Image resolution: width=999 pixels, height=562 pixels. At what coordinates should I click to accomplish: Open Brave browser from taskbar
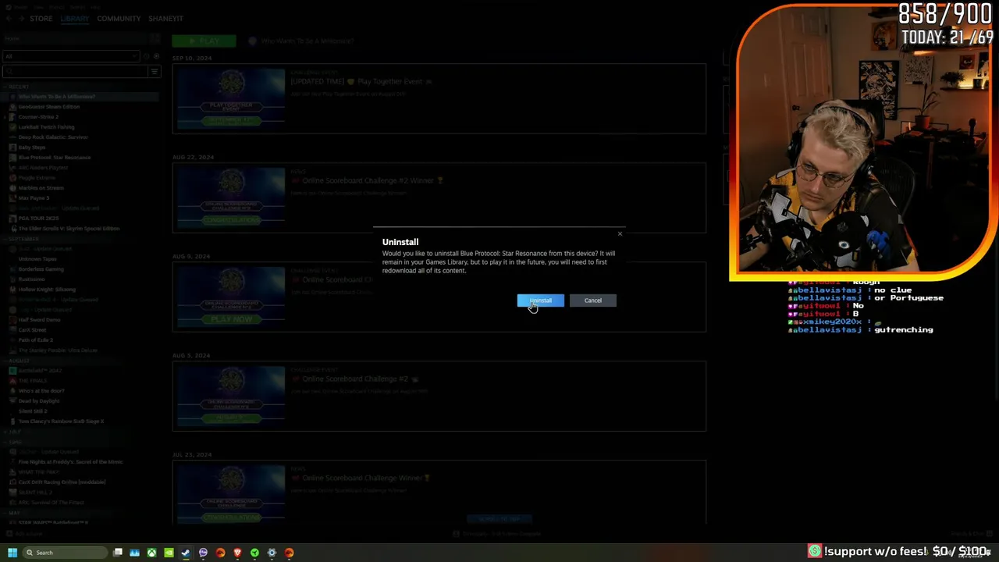click(x=237, y=553)
